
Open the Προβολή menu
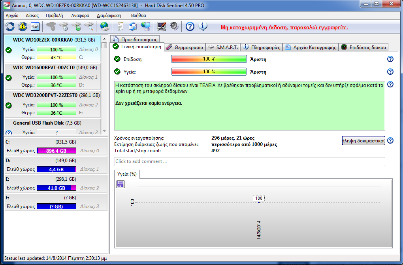click(54, 15)
